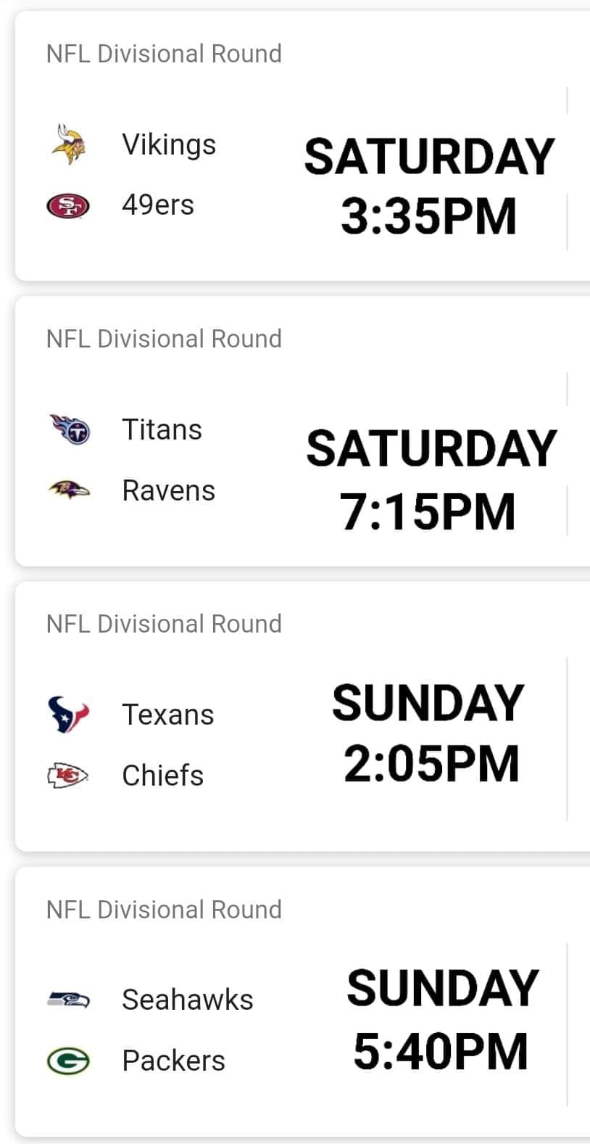Click the Packers team logo
Image resolution: width=590 pixels, height=1144 pixels.
[68, 1061]
